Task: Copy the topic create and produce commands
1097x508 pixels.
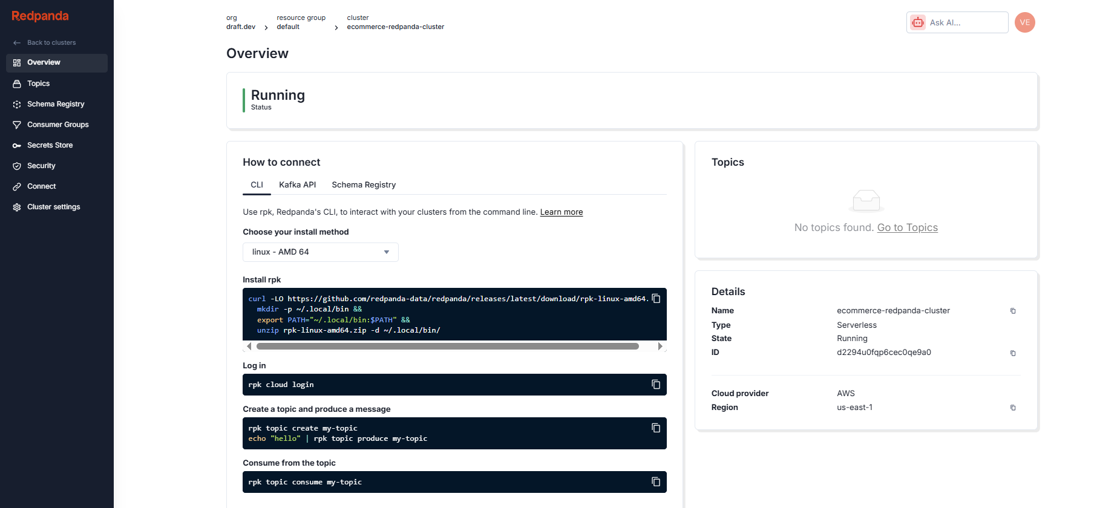Action: [x=656, y=428]
